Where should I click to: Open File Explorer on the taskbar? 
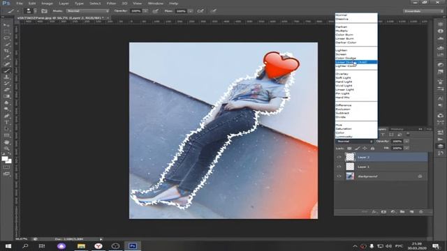click(x=81, y=246)
